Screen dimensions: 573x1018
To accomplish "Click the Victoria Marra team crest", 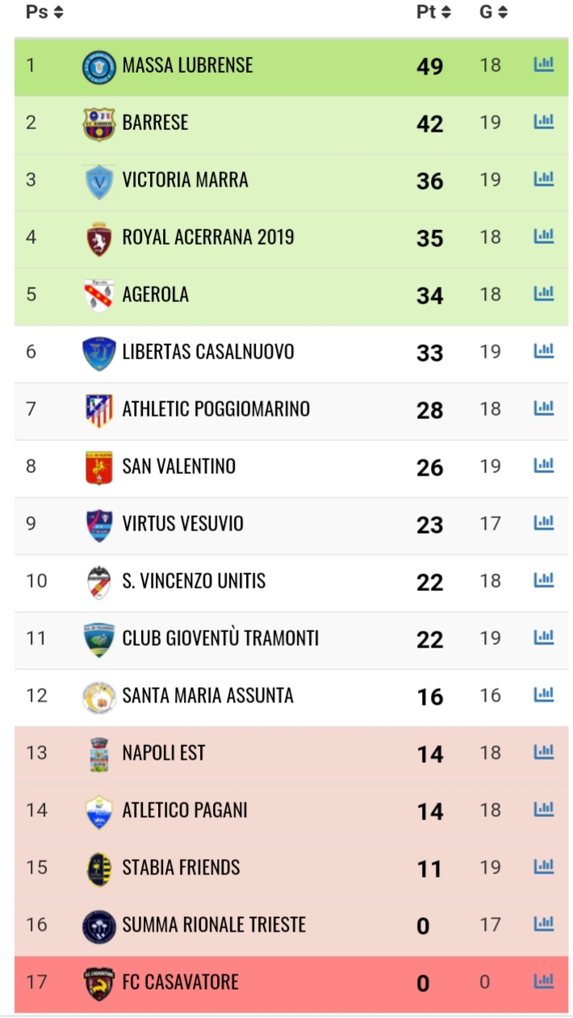I will coord(99,181).
